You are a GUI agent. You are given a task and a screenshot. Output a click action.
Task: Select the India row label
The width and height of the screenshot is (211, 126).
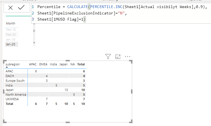[x=9, y=85]
